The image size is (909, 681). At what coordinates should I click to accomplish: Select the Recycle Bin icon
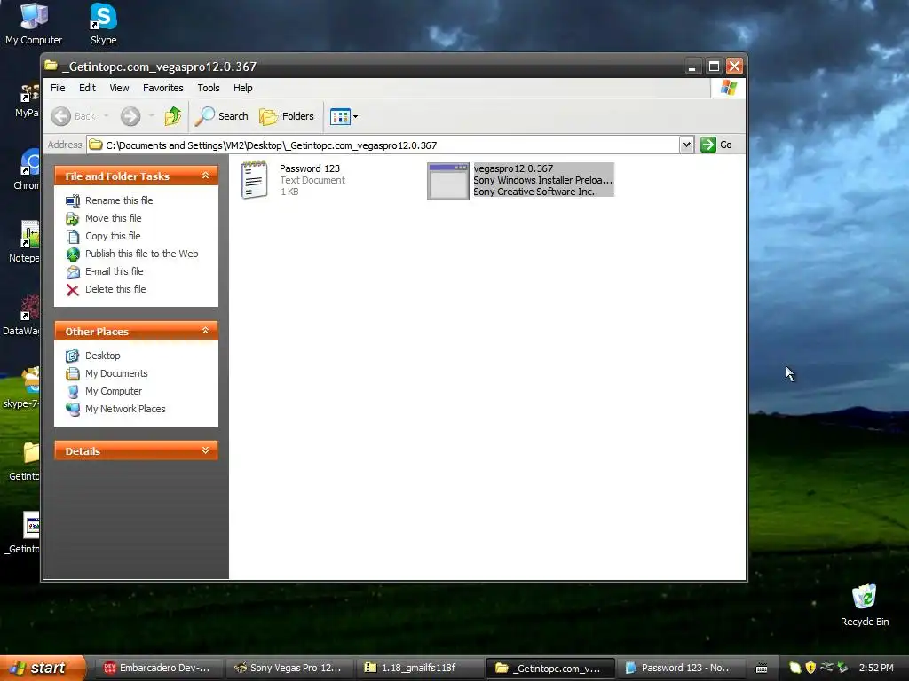click(x=865, y=605)
